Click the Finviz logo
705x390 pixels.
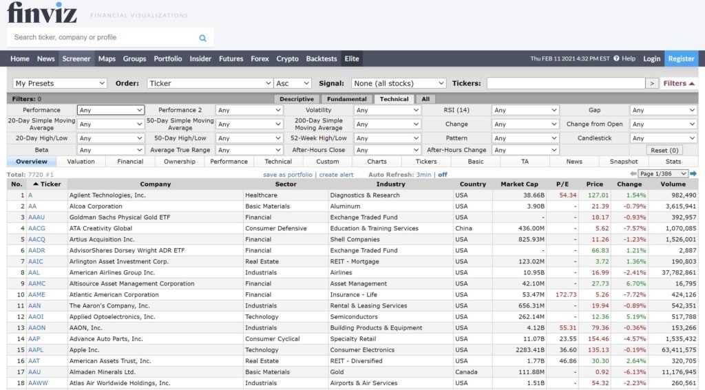click(42, 12)
